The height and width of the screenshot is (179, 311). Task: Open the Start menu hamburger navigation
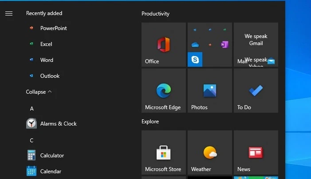coord(9,13)
